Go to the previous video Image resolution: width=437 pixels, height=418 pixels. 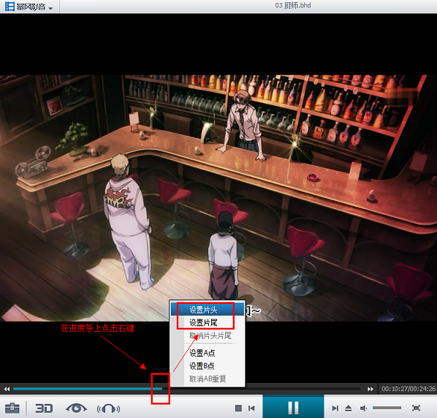point(251,408)
